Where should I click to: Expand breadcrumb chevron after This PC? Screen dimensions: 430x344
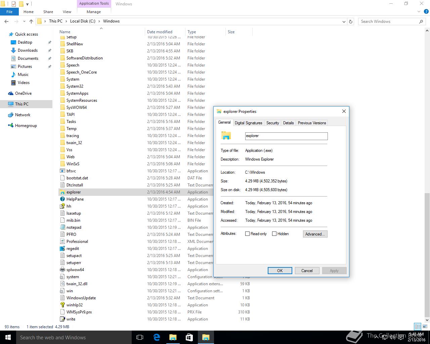coord(66,21)
